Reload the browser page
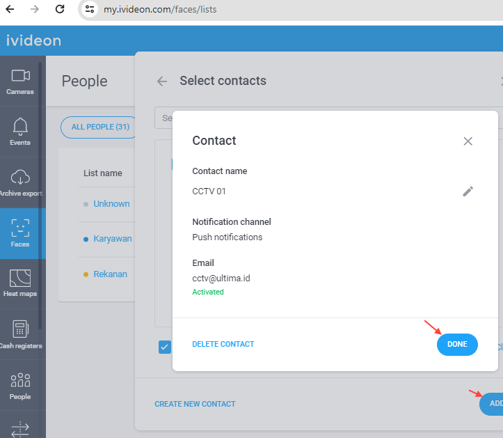 (x=60, y=9)
